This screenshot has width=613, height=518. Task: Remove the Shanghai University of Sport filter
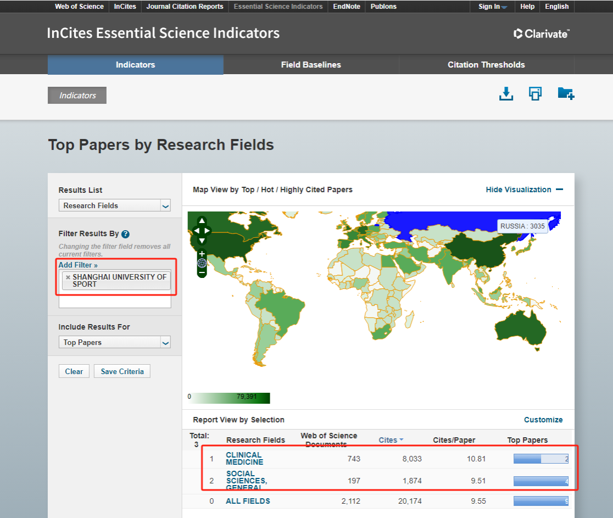68,277
